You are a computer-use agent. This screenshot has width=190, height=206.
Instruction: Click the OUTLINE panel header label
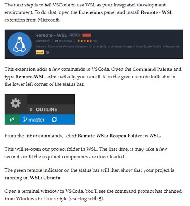(x=46, y=110)
